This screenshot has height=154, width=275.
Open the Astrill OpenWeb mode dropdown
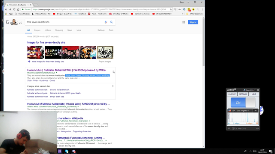250,90
